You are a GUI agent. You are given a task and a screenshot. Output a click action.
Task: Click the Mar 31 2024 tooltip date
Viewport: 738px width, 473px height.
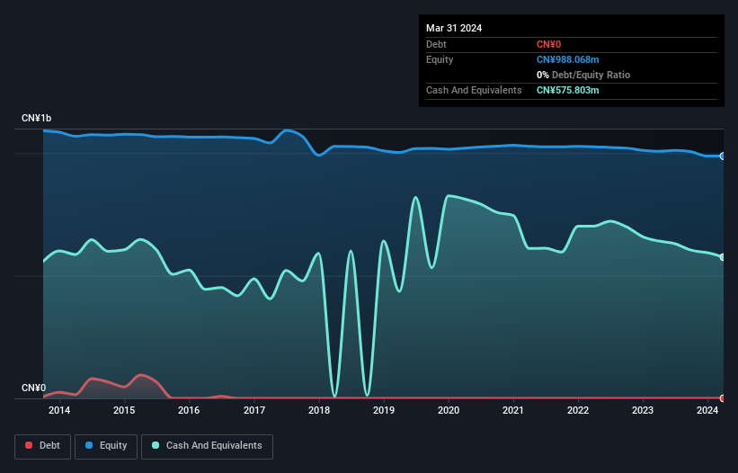point(454,28)
